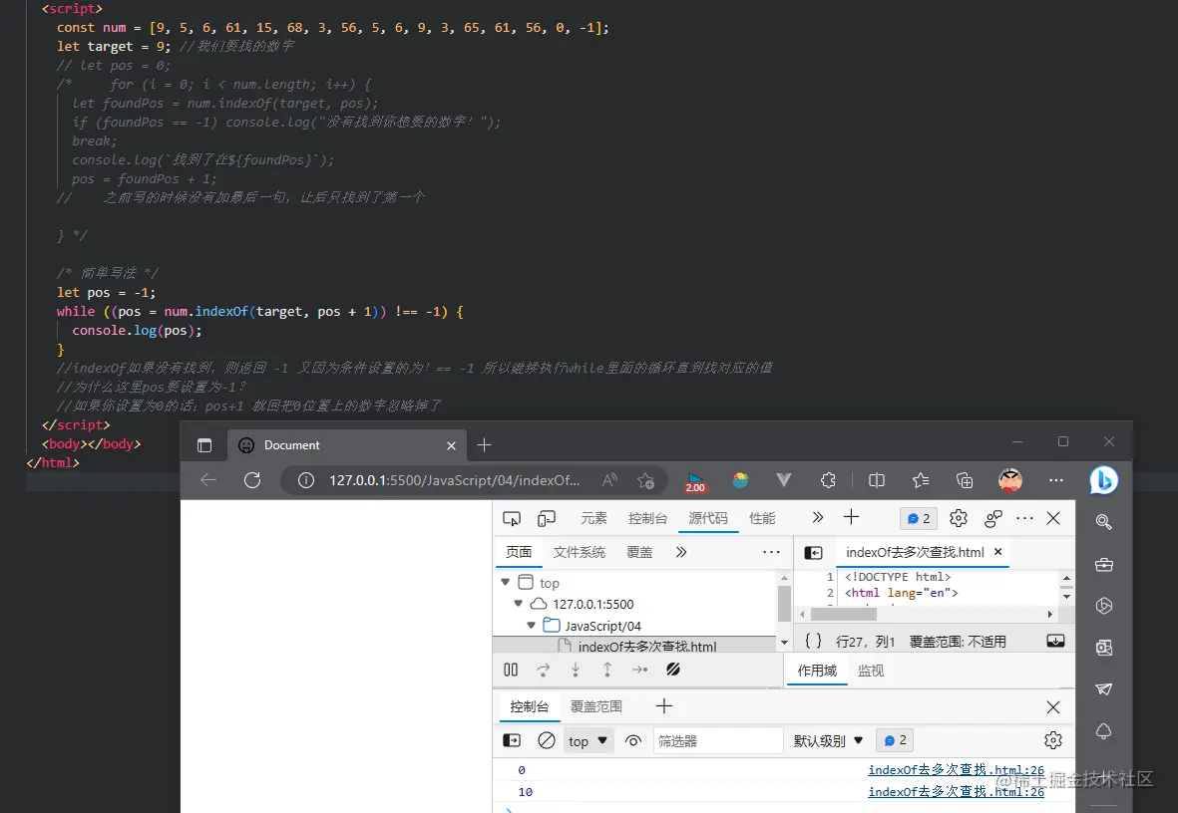Add page to favorites star icon
The height and width of the screenshot is (813, 1178).
(x=645, y=480)
